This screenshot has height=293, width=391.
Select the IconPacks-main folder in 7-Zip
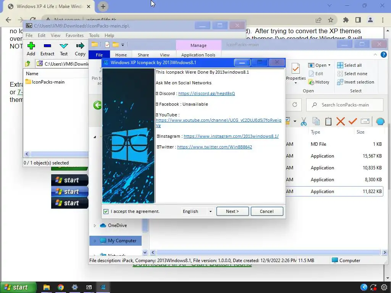(45, 82)
